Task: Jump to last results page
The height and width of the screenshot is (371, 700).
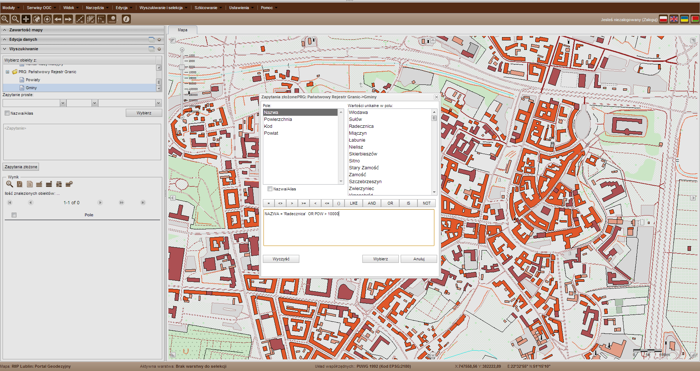Action: pos(143,202)
